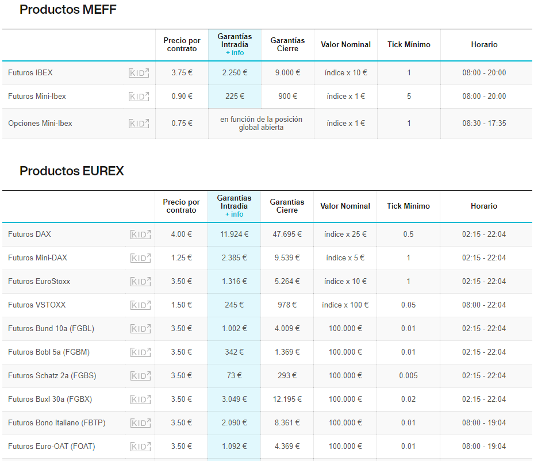
Task: Click the Productos EUREX heading
Action: (72, 171)
